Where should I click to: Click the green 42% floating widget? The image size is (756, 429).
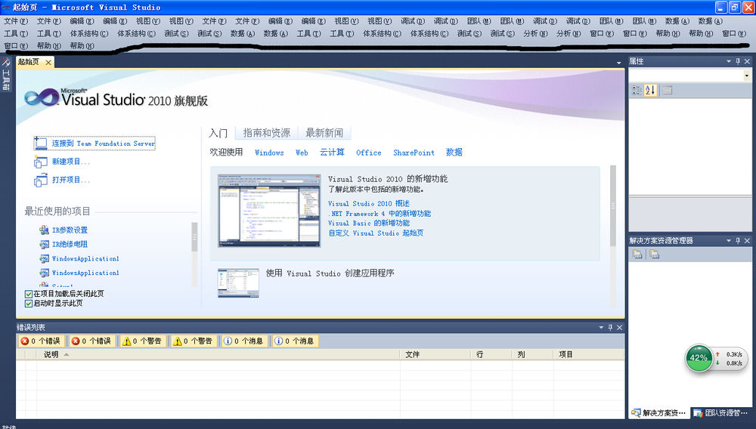tap(699, 358)
